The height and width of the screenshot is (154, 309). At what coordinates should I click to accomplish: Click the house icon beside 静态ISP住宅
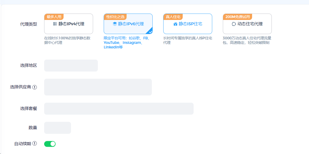pos(175,24)
